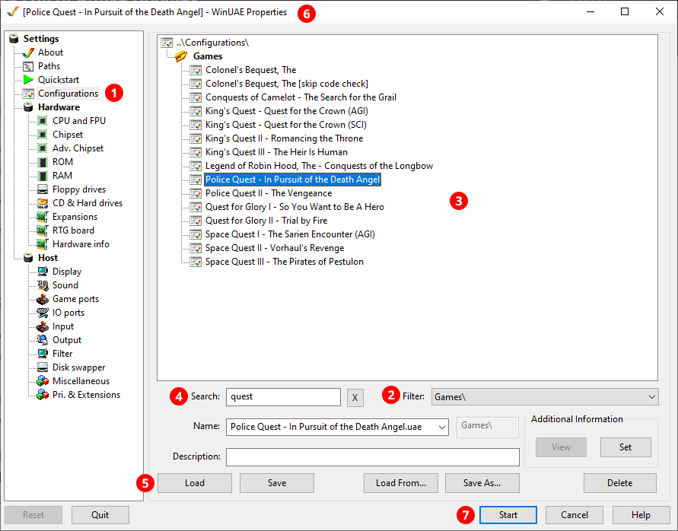
Task: Click the IO ports connector icon
Action: pos(43,313)
